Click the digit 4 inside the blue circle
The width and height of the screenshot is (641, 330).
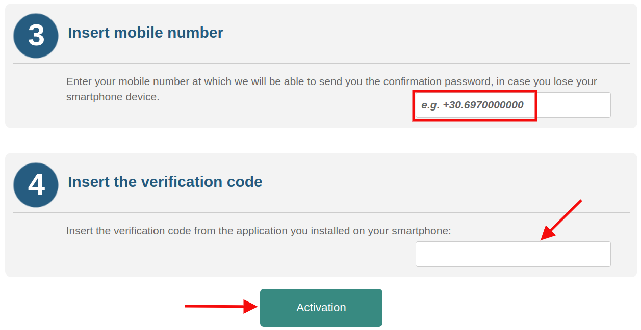click(36, 185)
